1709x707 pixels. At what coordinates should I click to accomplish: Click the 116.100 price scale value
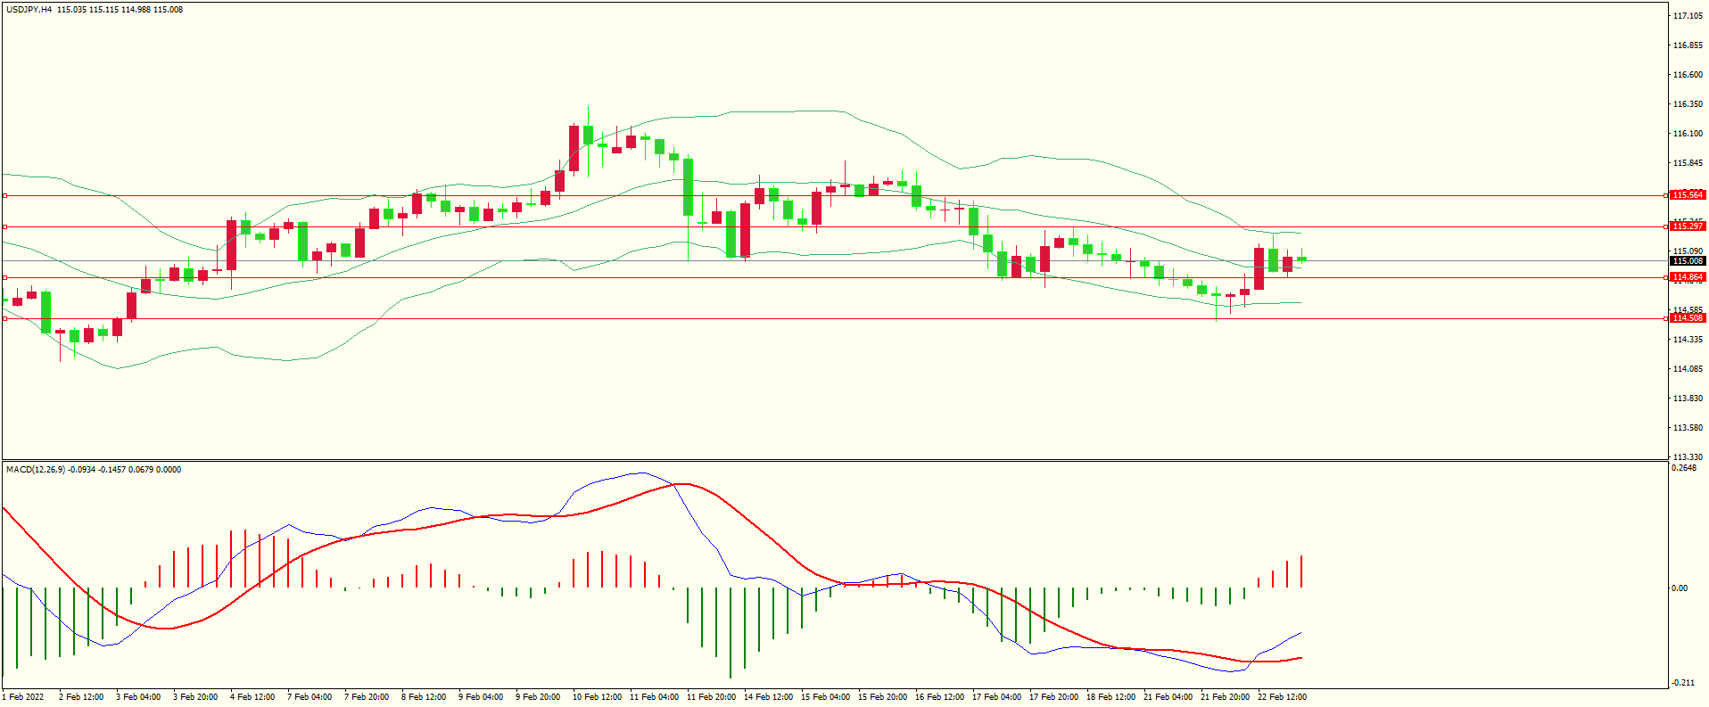pos(1688,134)
